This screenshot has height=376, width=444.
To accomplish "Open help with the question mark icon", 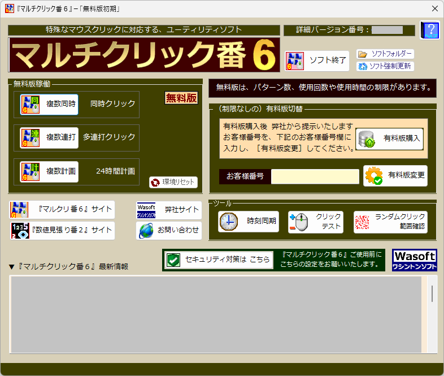I will [429, 30].
